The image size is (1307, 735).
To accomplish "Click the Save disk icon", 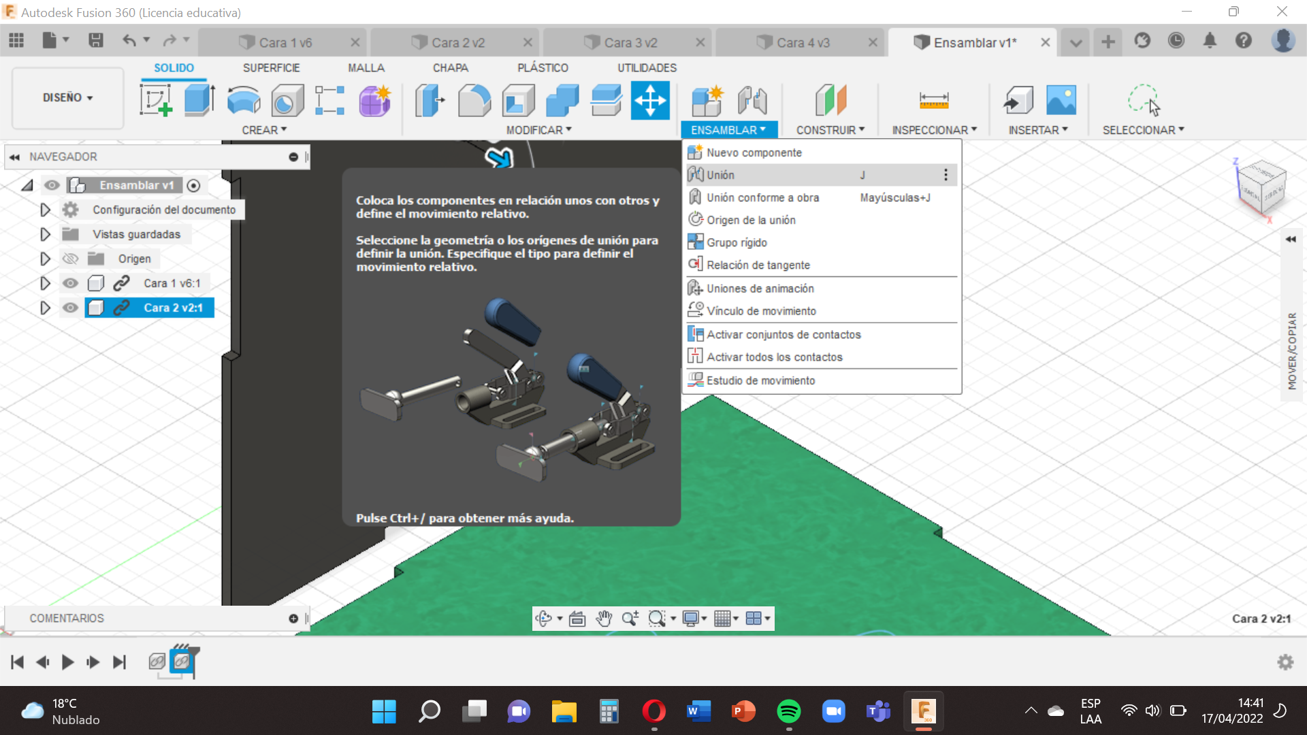I will click(x=96, y=41).
